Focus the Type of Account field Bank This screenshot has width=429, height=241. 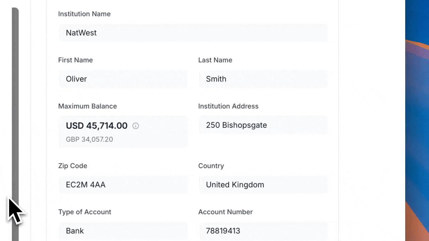tap(123, 231)
